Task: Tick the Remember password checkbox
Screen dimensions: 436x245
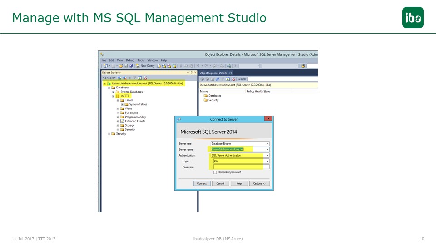Action: coord(215,172)
